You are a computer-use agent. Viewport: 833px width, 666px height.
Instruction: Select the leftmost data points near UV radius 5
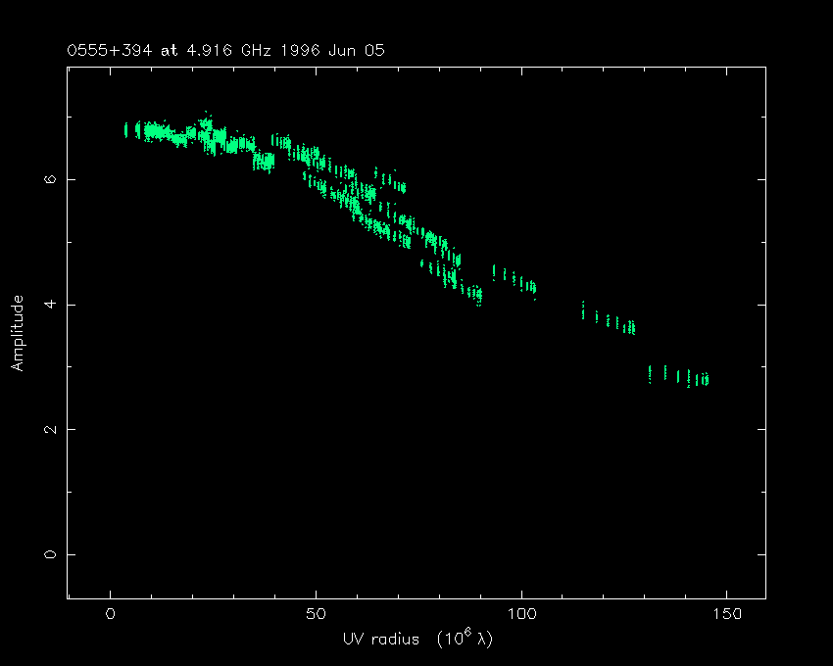[x=128, y=130]
